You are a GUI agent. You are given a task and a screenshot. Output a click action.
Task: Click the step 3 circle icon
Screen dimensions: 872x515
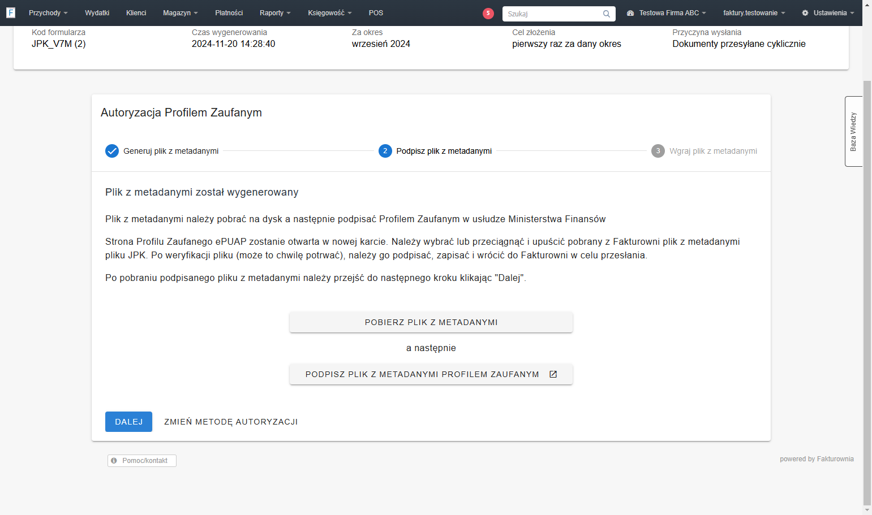click(658, 151)
